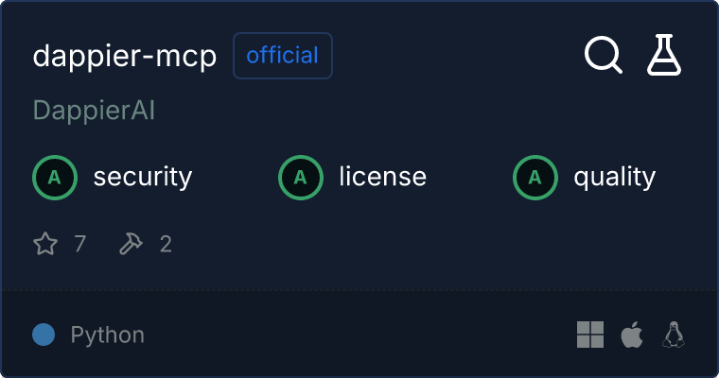Viewport: 719px width, 378px height.
Task: Click the security label text
Action: coord(143,177)
